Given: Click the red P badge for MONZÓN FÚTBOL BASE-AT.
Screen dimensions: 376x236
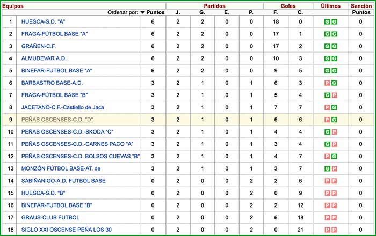Looking at the screenshot, I should (x=334, y=168).
